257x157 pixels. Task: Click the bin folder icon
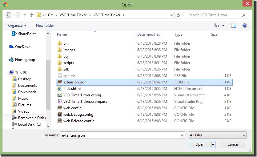pyautogui.click(x=59, y=43)
